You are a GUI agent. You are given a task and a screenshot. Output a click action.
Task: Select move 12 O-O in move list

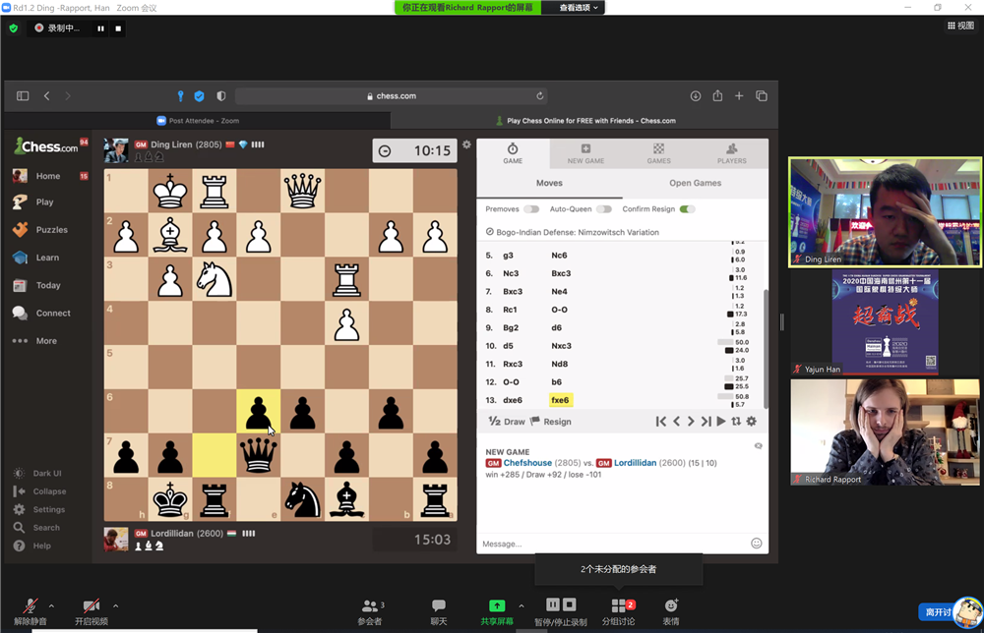tap(511, 382)
